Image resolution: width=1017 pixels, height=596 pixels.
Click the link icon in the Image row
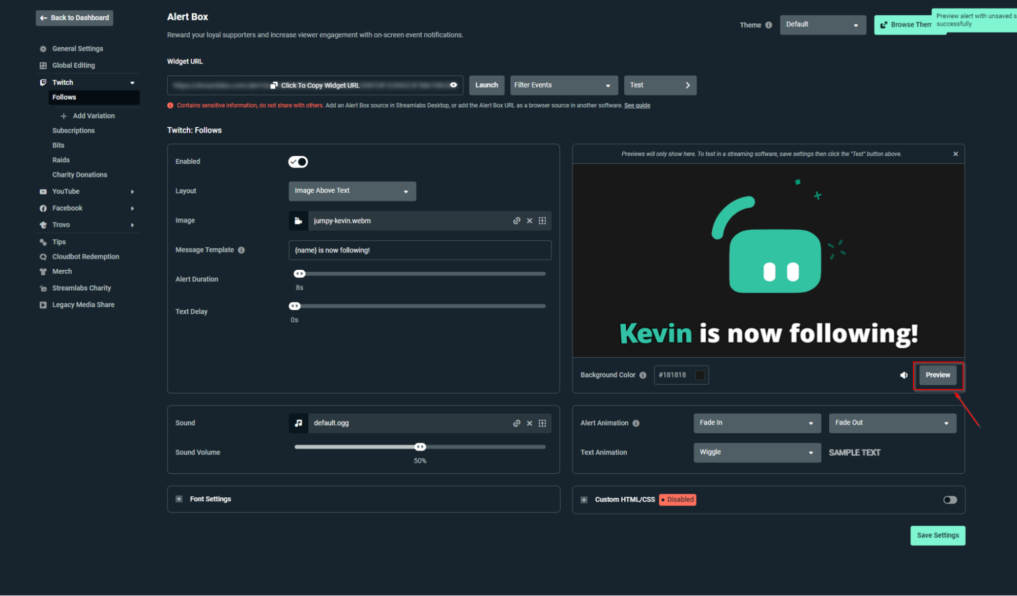tap(516, 221)
